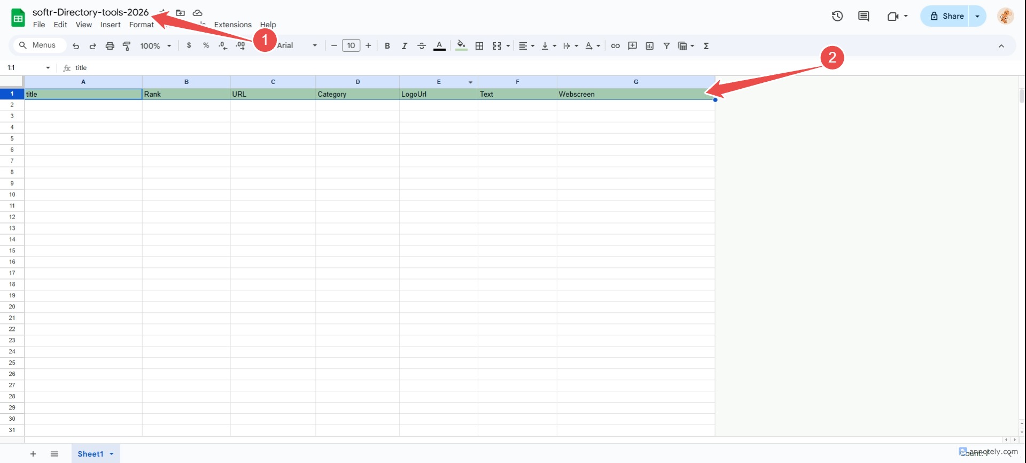Image resolution: width=1026 pixels, height=463 pixels.
Task: Click the insert link icon
Action: (x=615, y=46)
